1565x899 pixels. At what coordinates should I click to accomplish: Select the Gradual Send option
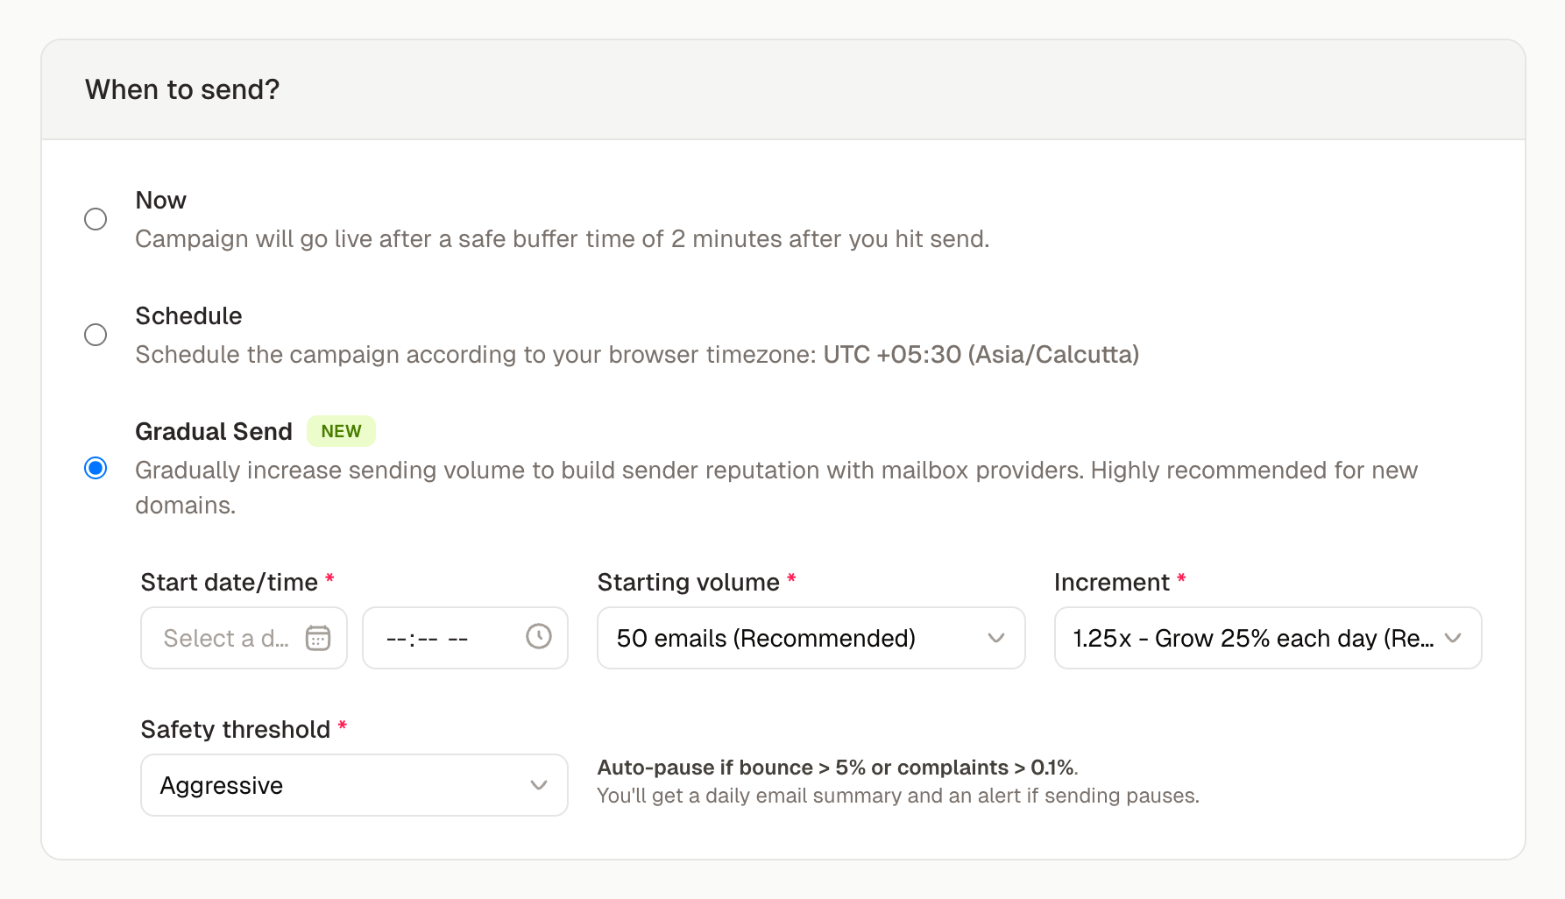(96, 469)
